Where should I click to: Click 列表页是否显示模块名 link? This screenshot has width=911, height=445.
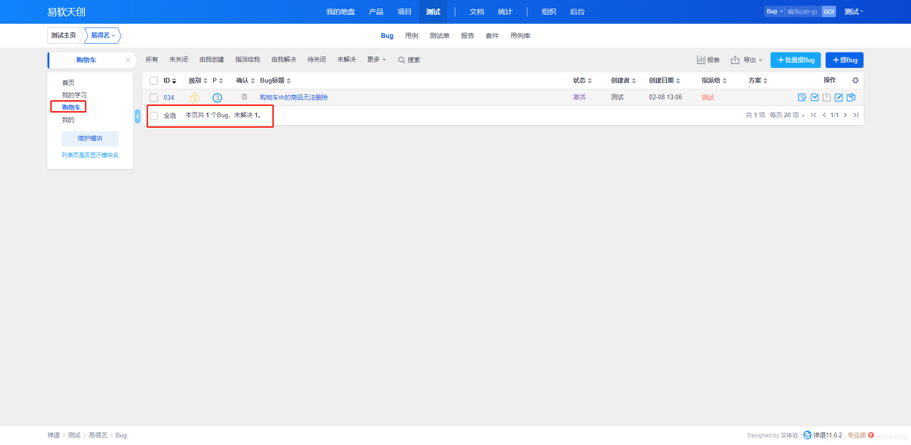tap(90, 155)
